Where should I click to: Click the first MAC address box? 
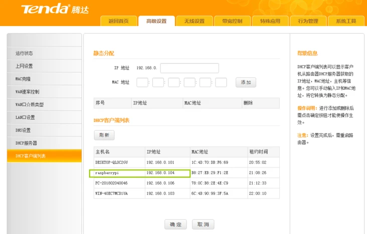(142, 82)
